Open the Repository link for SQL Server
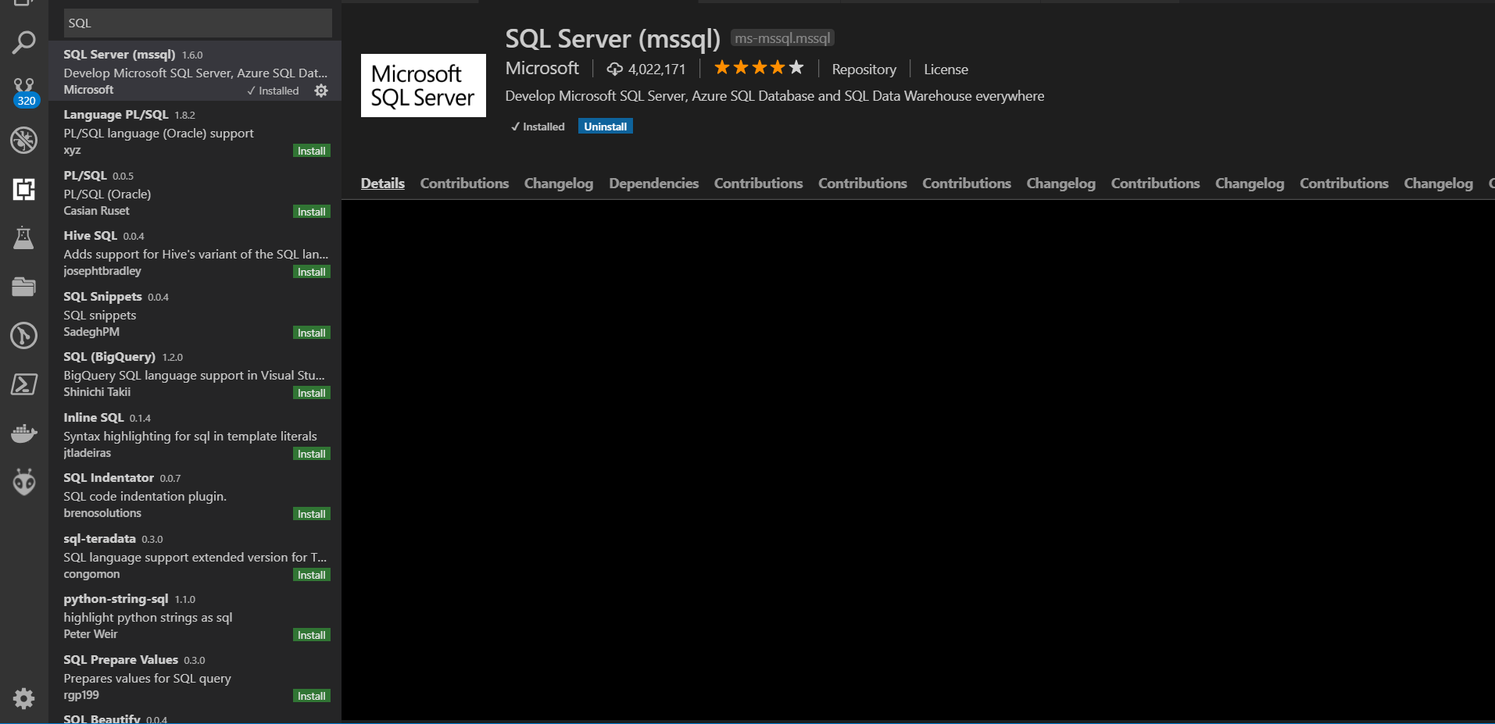The image size is (1495, 724). pos(863,69)
